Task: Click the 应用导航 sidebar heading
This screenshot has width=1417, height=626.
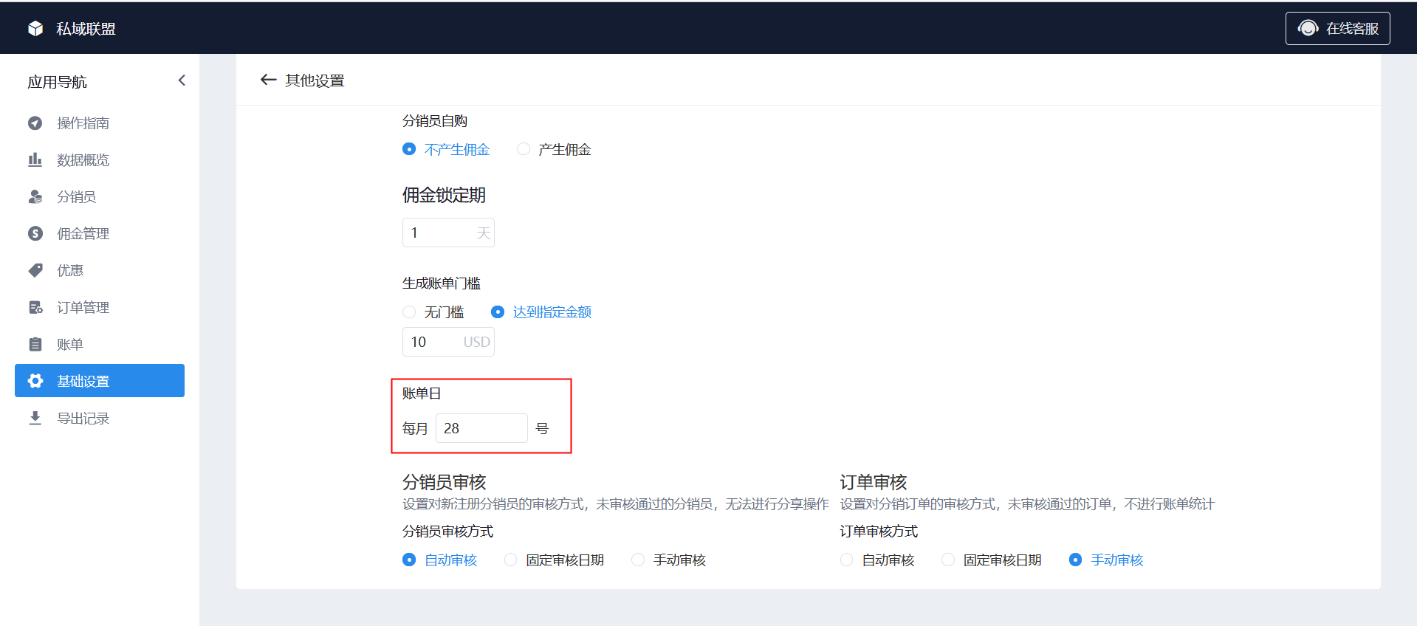Action: 57,82
